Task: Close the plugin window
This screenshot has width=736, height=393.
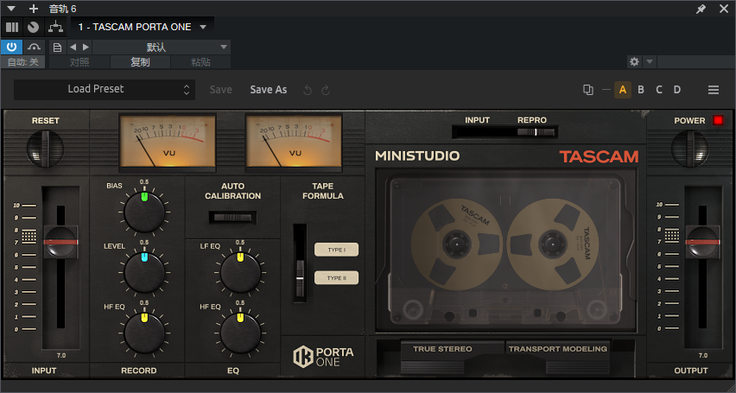Action: 724,9
